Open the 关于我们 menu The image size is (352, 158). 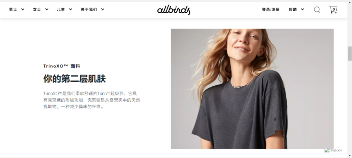coord(89,9)
